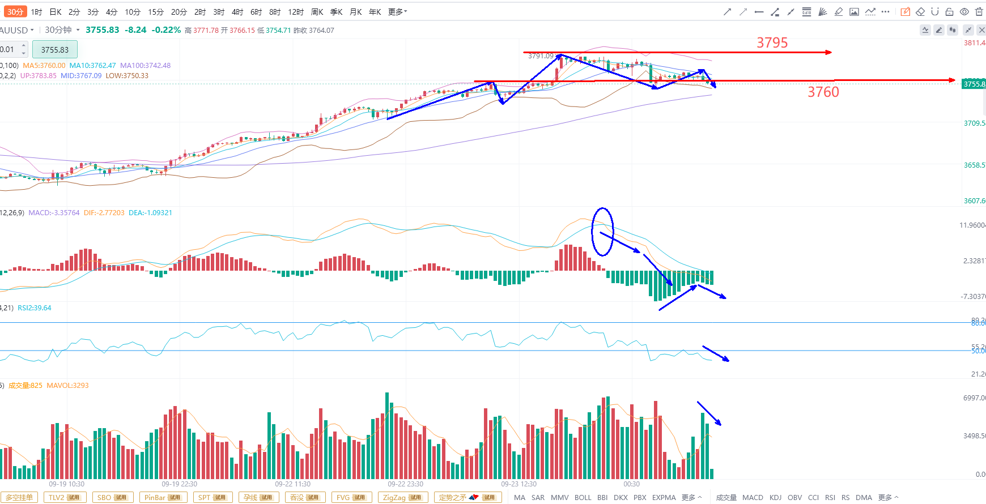Switch to the 15分 timeframe tab
Viewport: 986px width, 504px height.
tap(156, 12)
